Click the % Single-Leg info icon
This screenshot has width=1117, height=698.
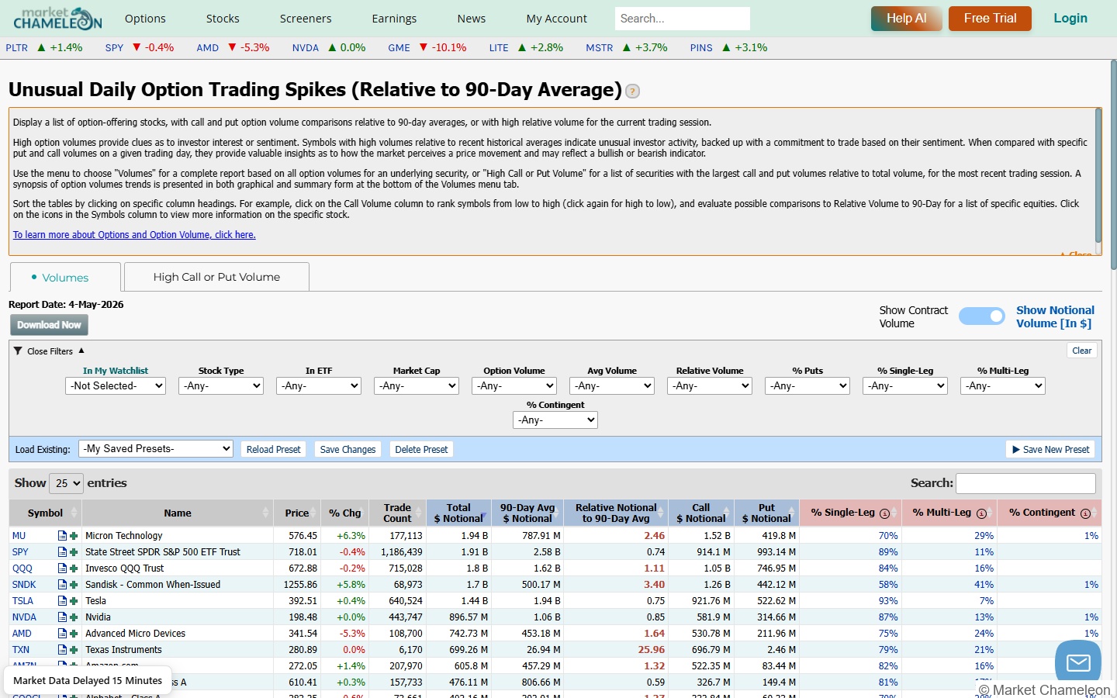[x=884, y=513]
